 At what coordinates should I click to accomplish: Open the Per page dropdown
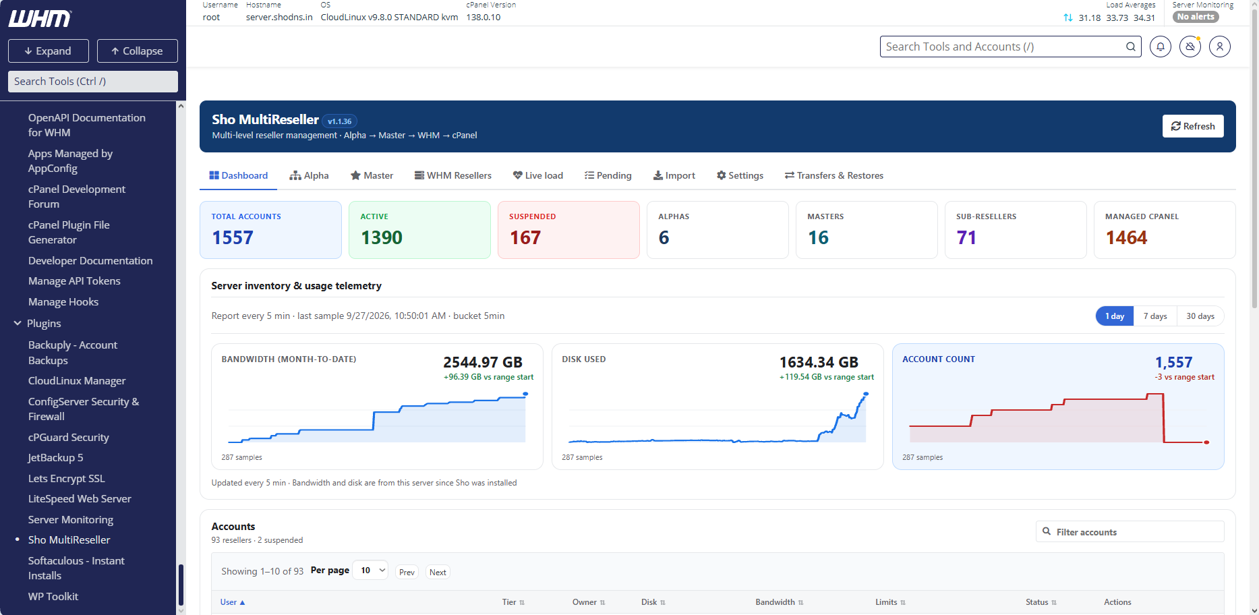point(370,570)
